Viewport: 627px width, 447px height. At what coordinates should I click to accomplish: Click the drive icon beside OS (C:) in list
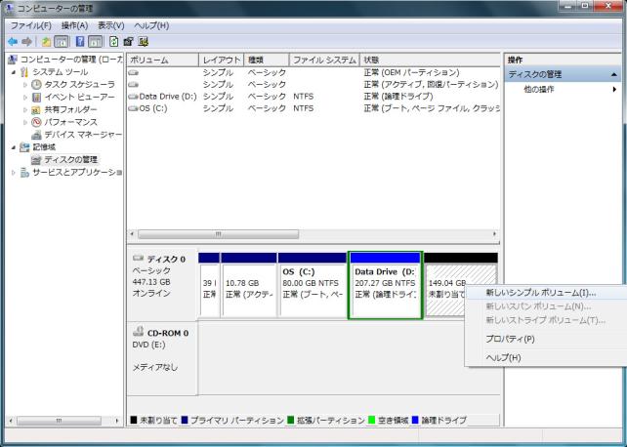pos(134,108)
